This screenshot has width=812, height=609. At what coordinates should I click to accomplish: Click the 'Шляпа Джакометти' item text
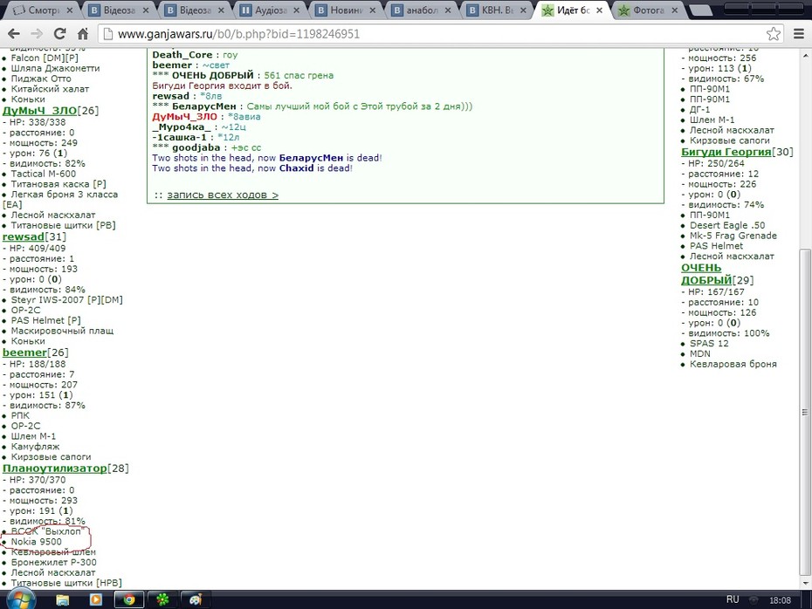(55, 68)
